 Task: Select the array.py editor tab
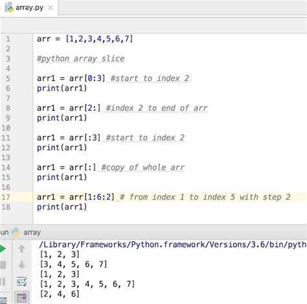tap(29, 8)
